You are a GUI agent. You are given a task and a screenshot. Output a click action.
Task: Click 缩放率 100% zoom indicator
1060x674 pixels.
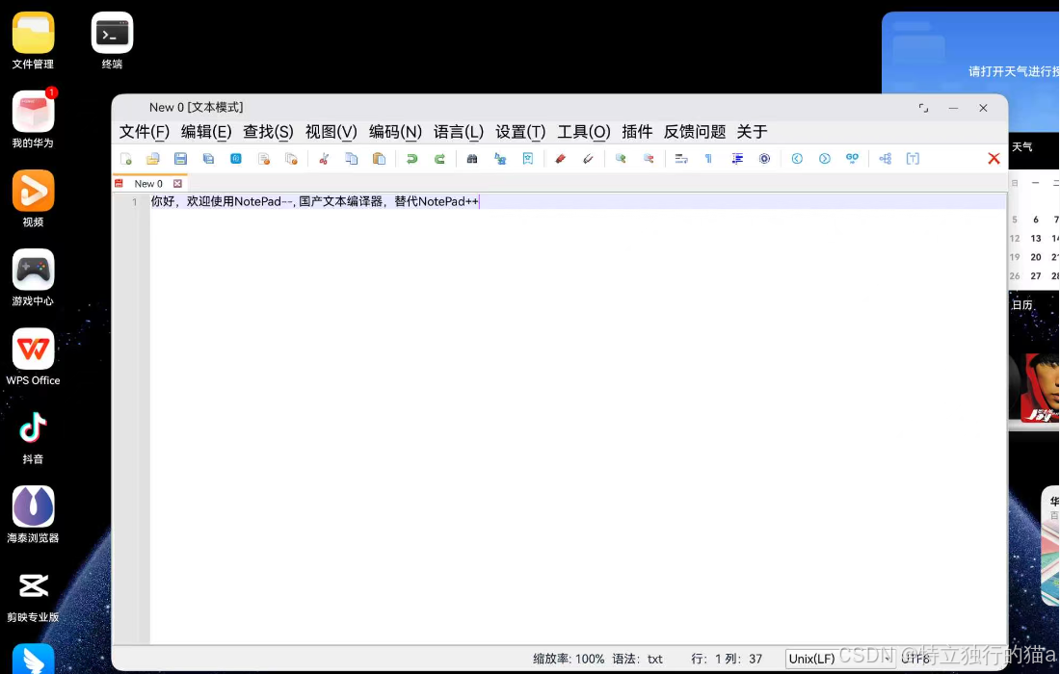coord(567,659)
